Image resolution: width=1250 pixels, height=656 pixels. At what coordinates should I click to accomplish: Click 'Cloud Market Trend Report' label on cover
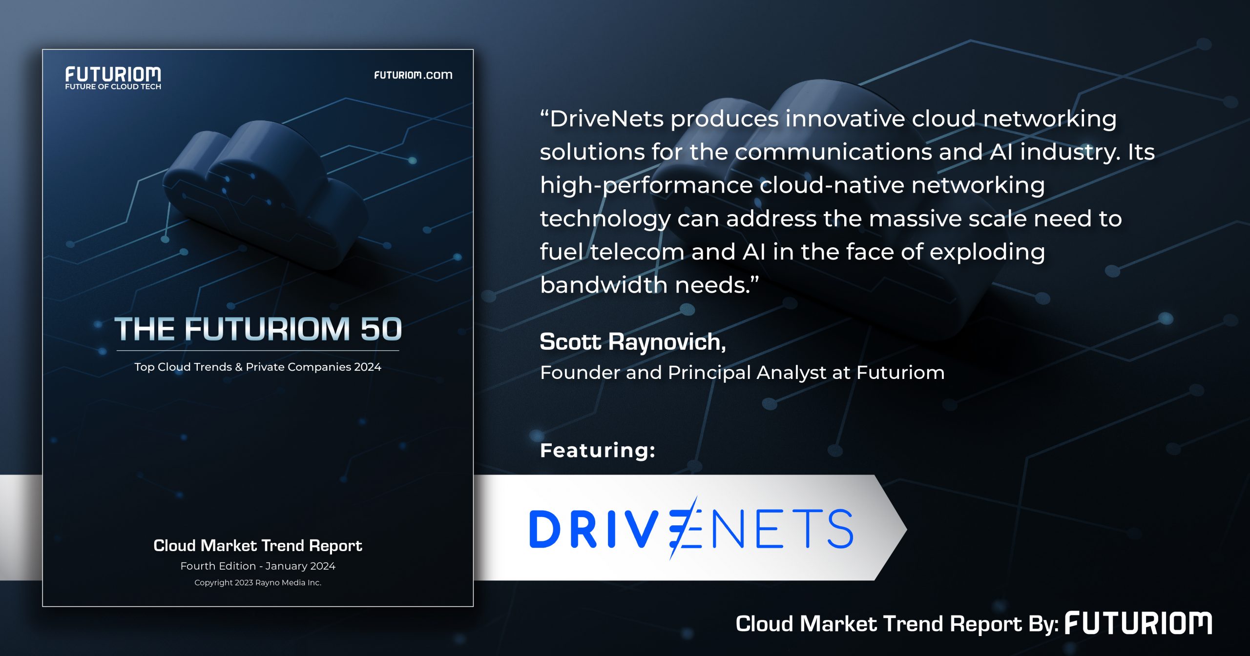click(x=258, y=546)
